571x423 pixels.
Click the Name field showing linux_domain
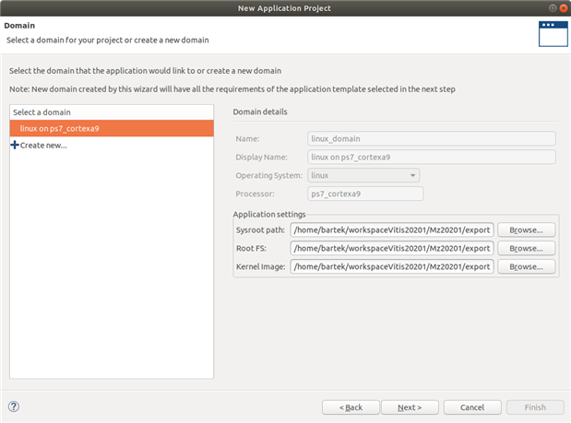pyautogui.click(x=431, y=138)
